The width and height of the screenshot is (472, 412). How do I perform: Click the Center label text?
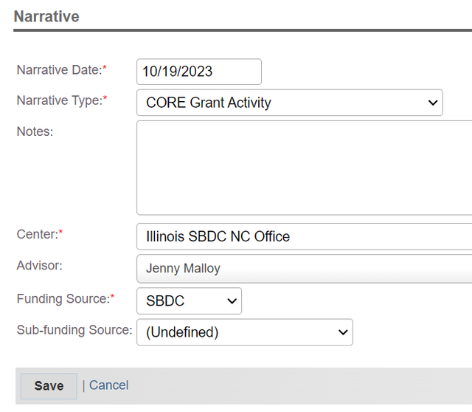[x=40, y=234]
